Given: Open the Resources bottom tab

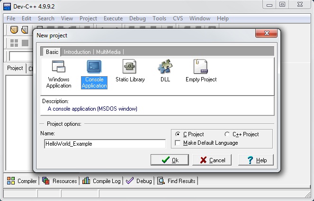Looking at the screenshot, I should (x=60, y=181).
